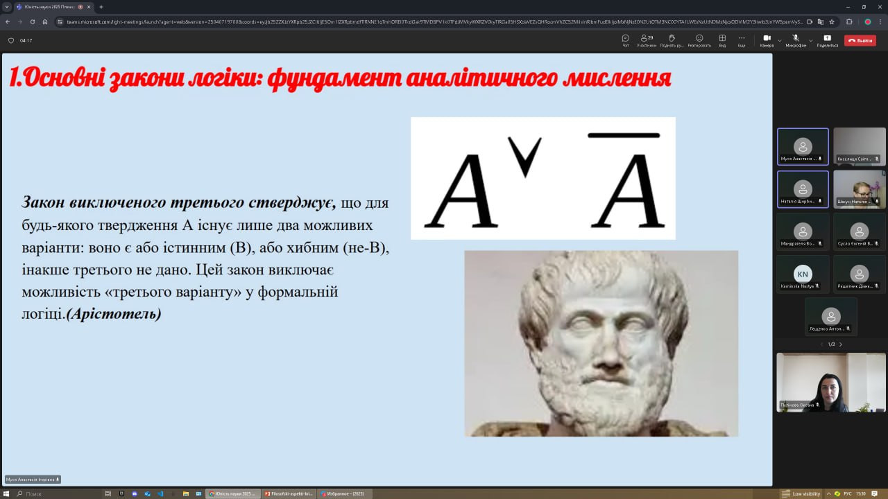This screenshot has width=888, height=499.
Task: Click the Low visibility weather widget
Action: 801,493
